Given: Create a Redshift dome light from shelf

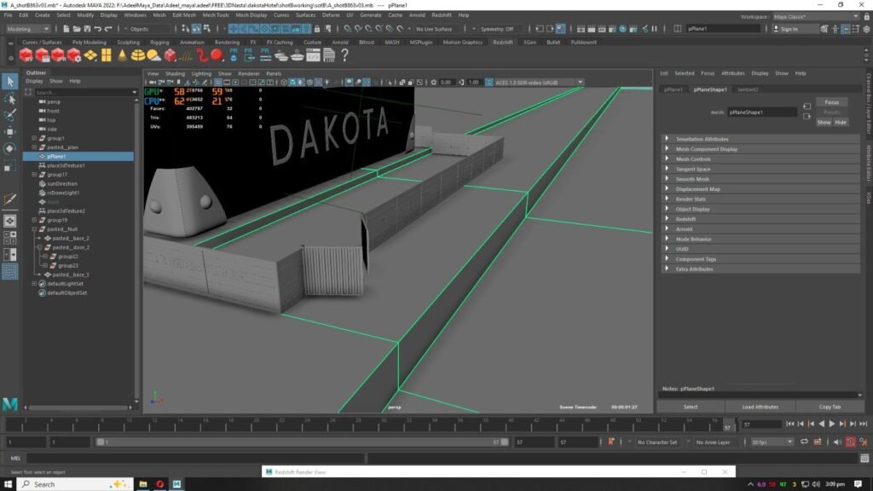Looking at the screenshot, I should [137, 55].
